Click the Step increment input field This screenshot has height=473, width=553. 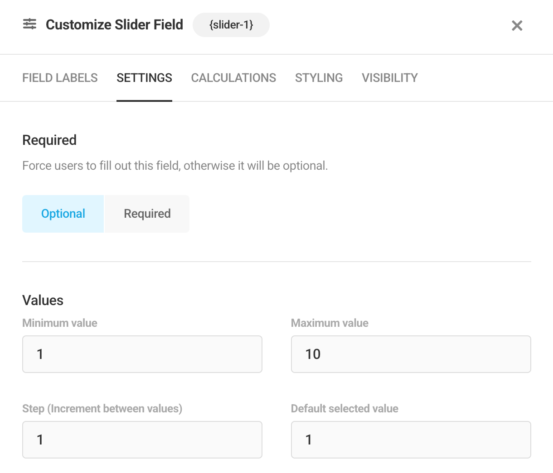tap(142, 440)
